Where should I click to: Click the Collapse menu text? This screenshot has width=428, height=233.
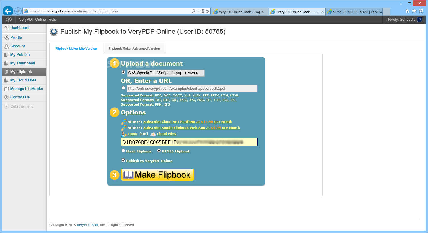pos(22,106)
